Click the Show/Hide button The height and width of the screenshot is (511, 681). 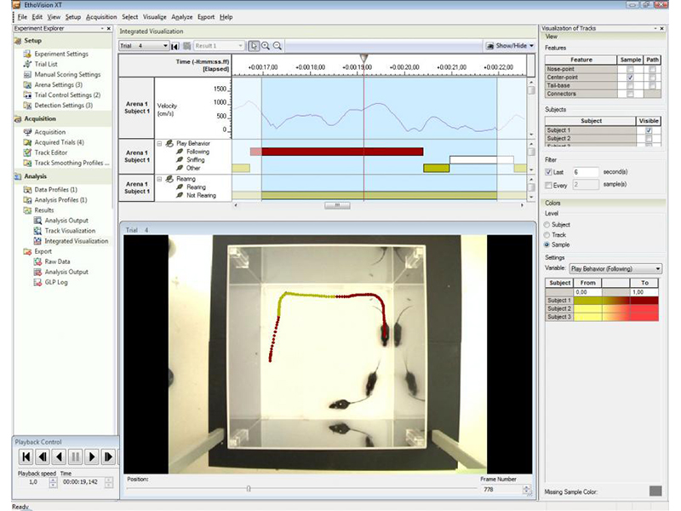pyautogui.click(x=510, y=44)
